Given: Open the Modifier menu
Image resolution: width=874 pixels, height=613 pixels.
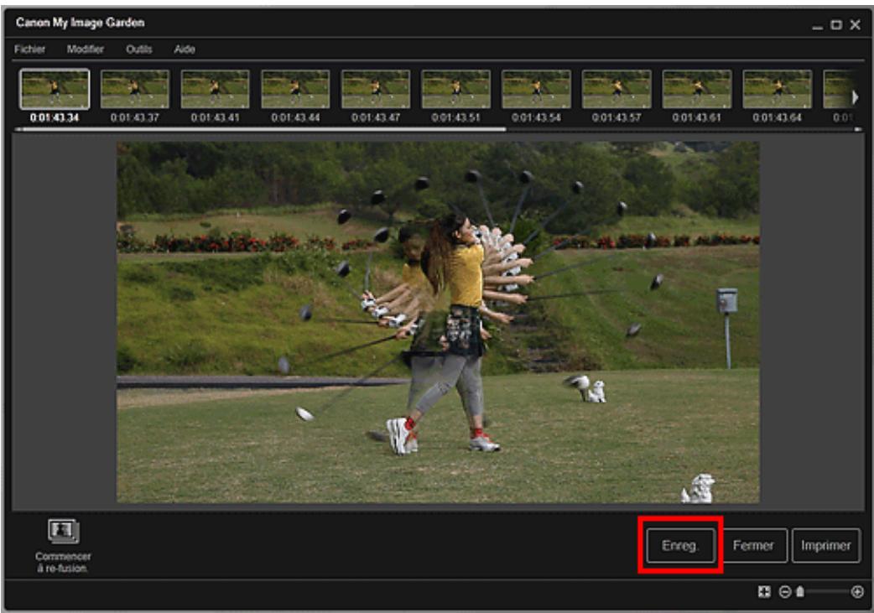Looking at the screenshot, I should point(85,49).
